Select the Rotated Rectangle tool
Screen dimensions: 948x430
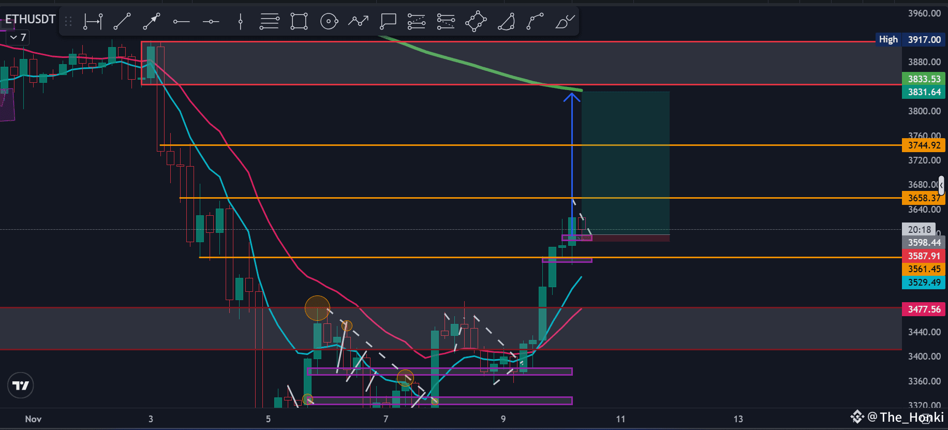pyautogui.click(x=476, y=22)
